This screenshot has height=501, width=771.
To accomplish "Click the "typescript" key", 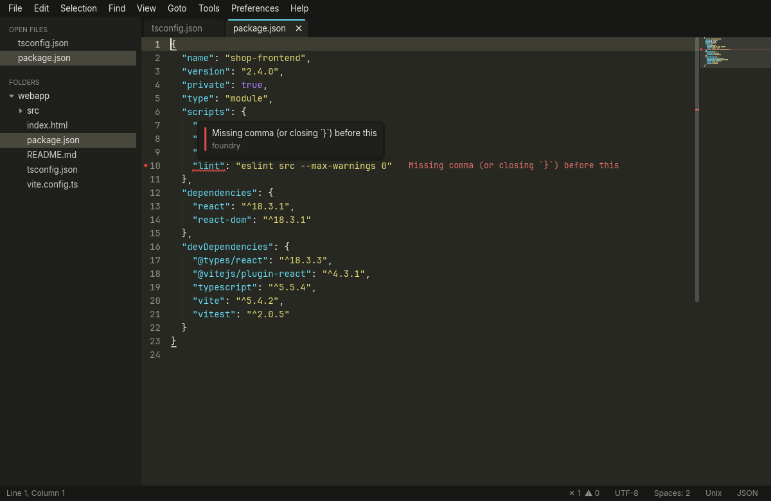I will (x=225, y=287).
